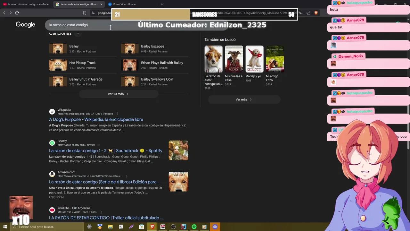Open the Windows Start menu
The height and width of the screenshot is (231, 410).
(x=5, y=227)
